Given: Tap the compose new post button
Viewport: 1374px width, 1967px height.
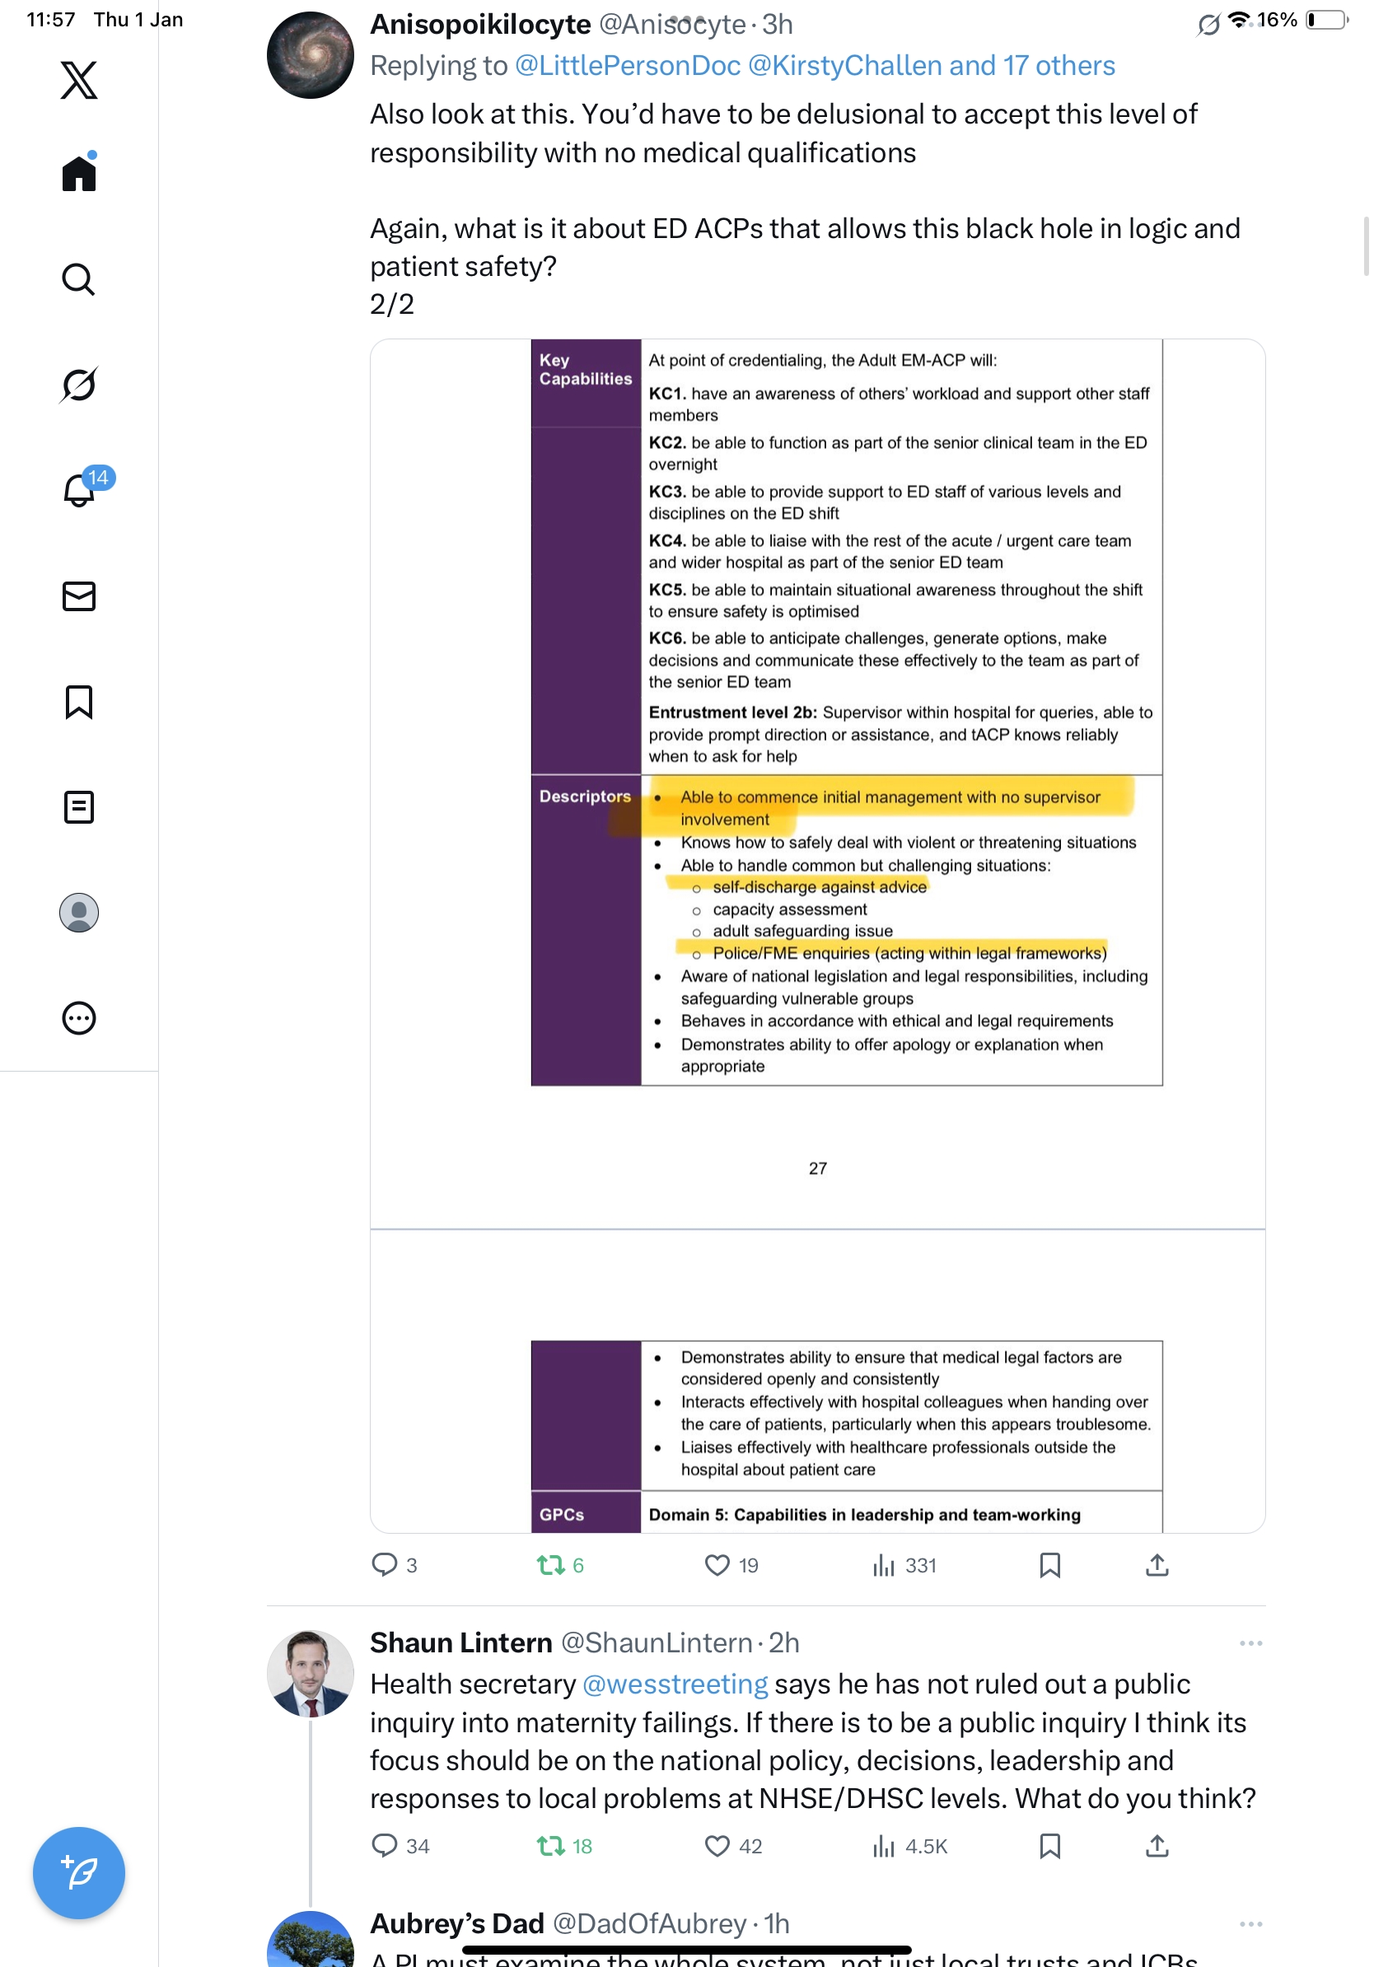Looking at the screenshot, I should (x=79, y=1873).
